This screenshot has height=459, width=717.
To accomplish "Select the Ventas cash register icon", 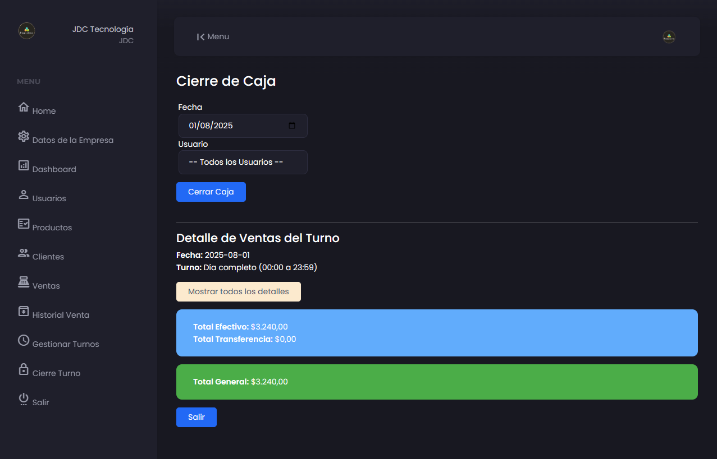I will (24, 282).
